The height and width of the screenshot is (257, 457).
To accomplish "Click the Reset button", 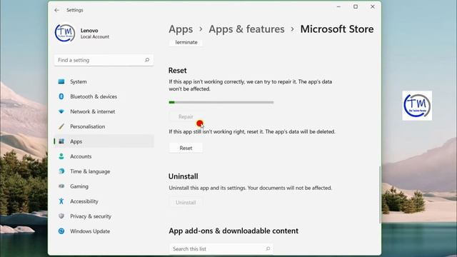I will coord(186,148).
